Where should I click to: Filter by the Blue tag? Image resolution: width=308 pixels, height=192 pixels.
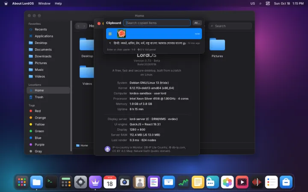[48, 138]
